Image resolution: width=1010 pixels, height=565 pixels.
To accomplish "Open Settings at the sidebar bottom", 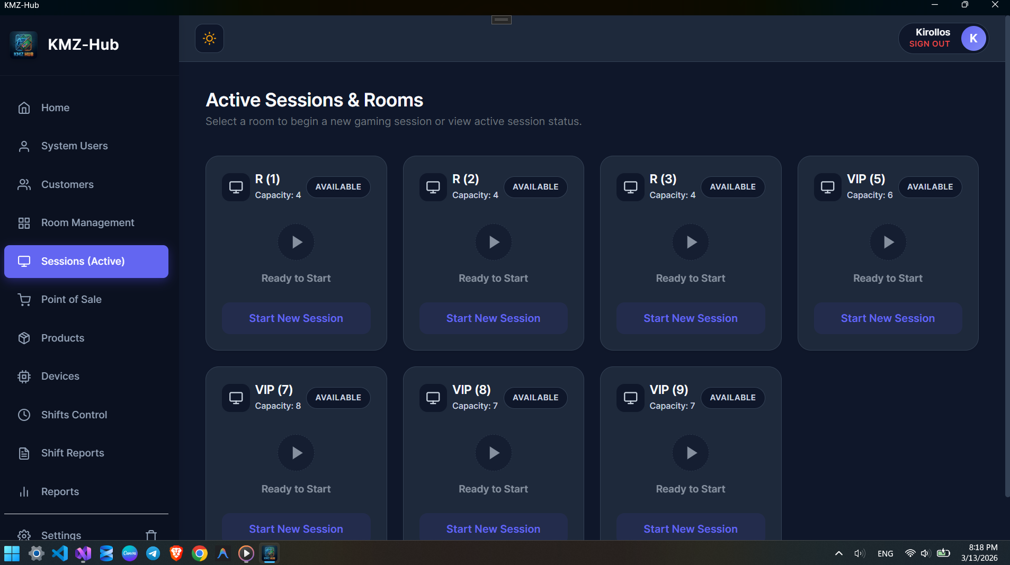I will (x=60, y=535).
